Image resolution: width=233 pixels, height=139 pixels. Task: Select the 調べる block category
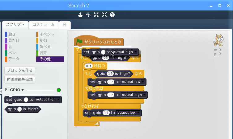click(x=43, y=47)
